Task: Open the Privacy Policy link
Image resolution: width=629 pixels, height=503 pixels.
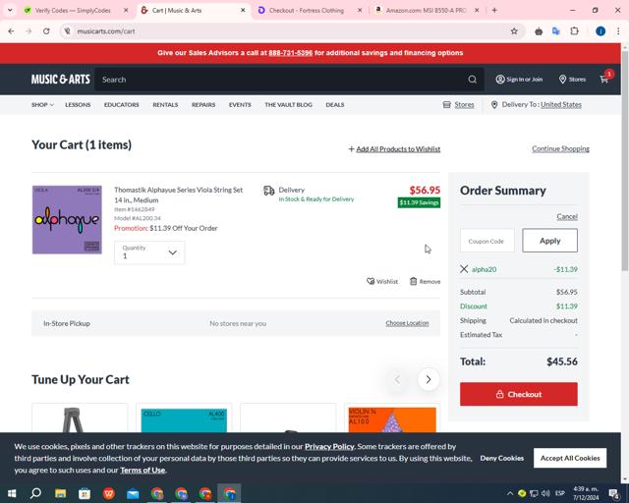Action: [x=329, y=446]
